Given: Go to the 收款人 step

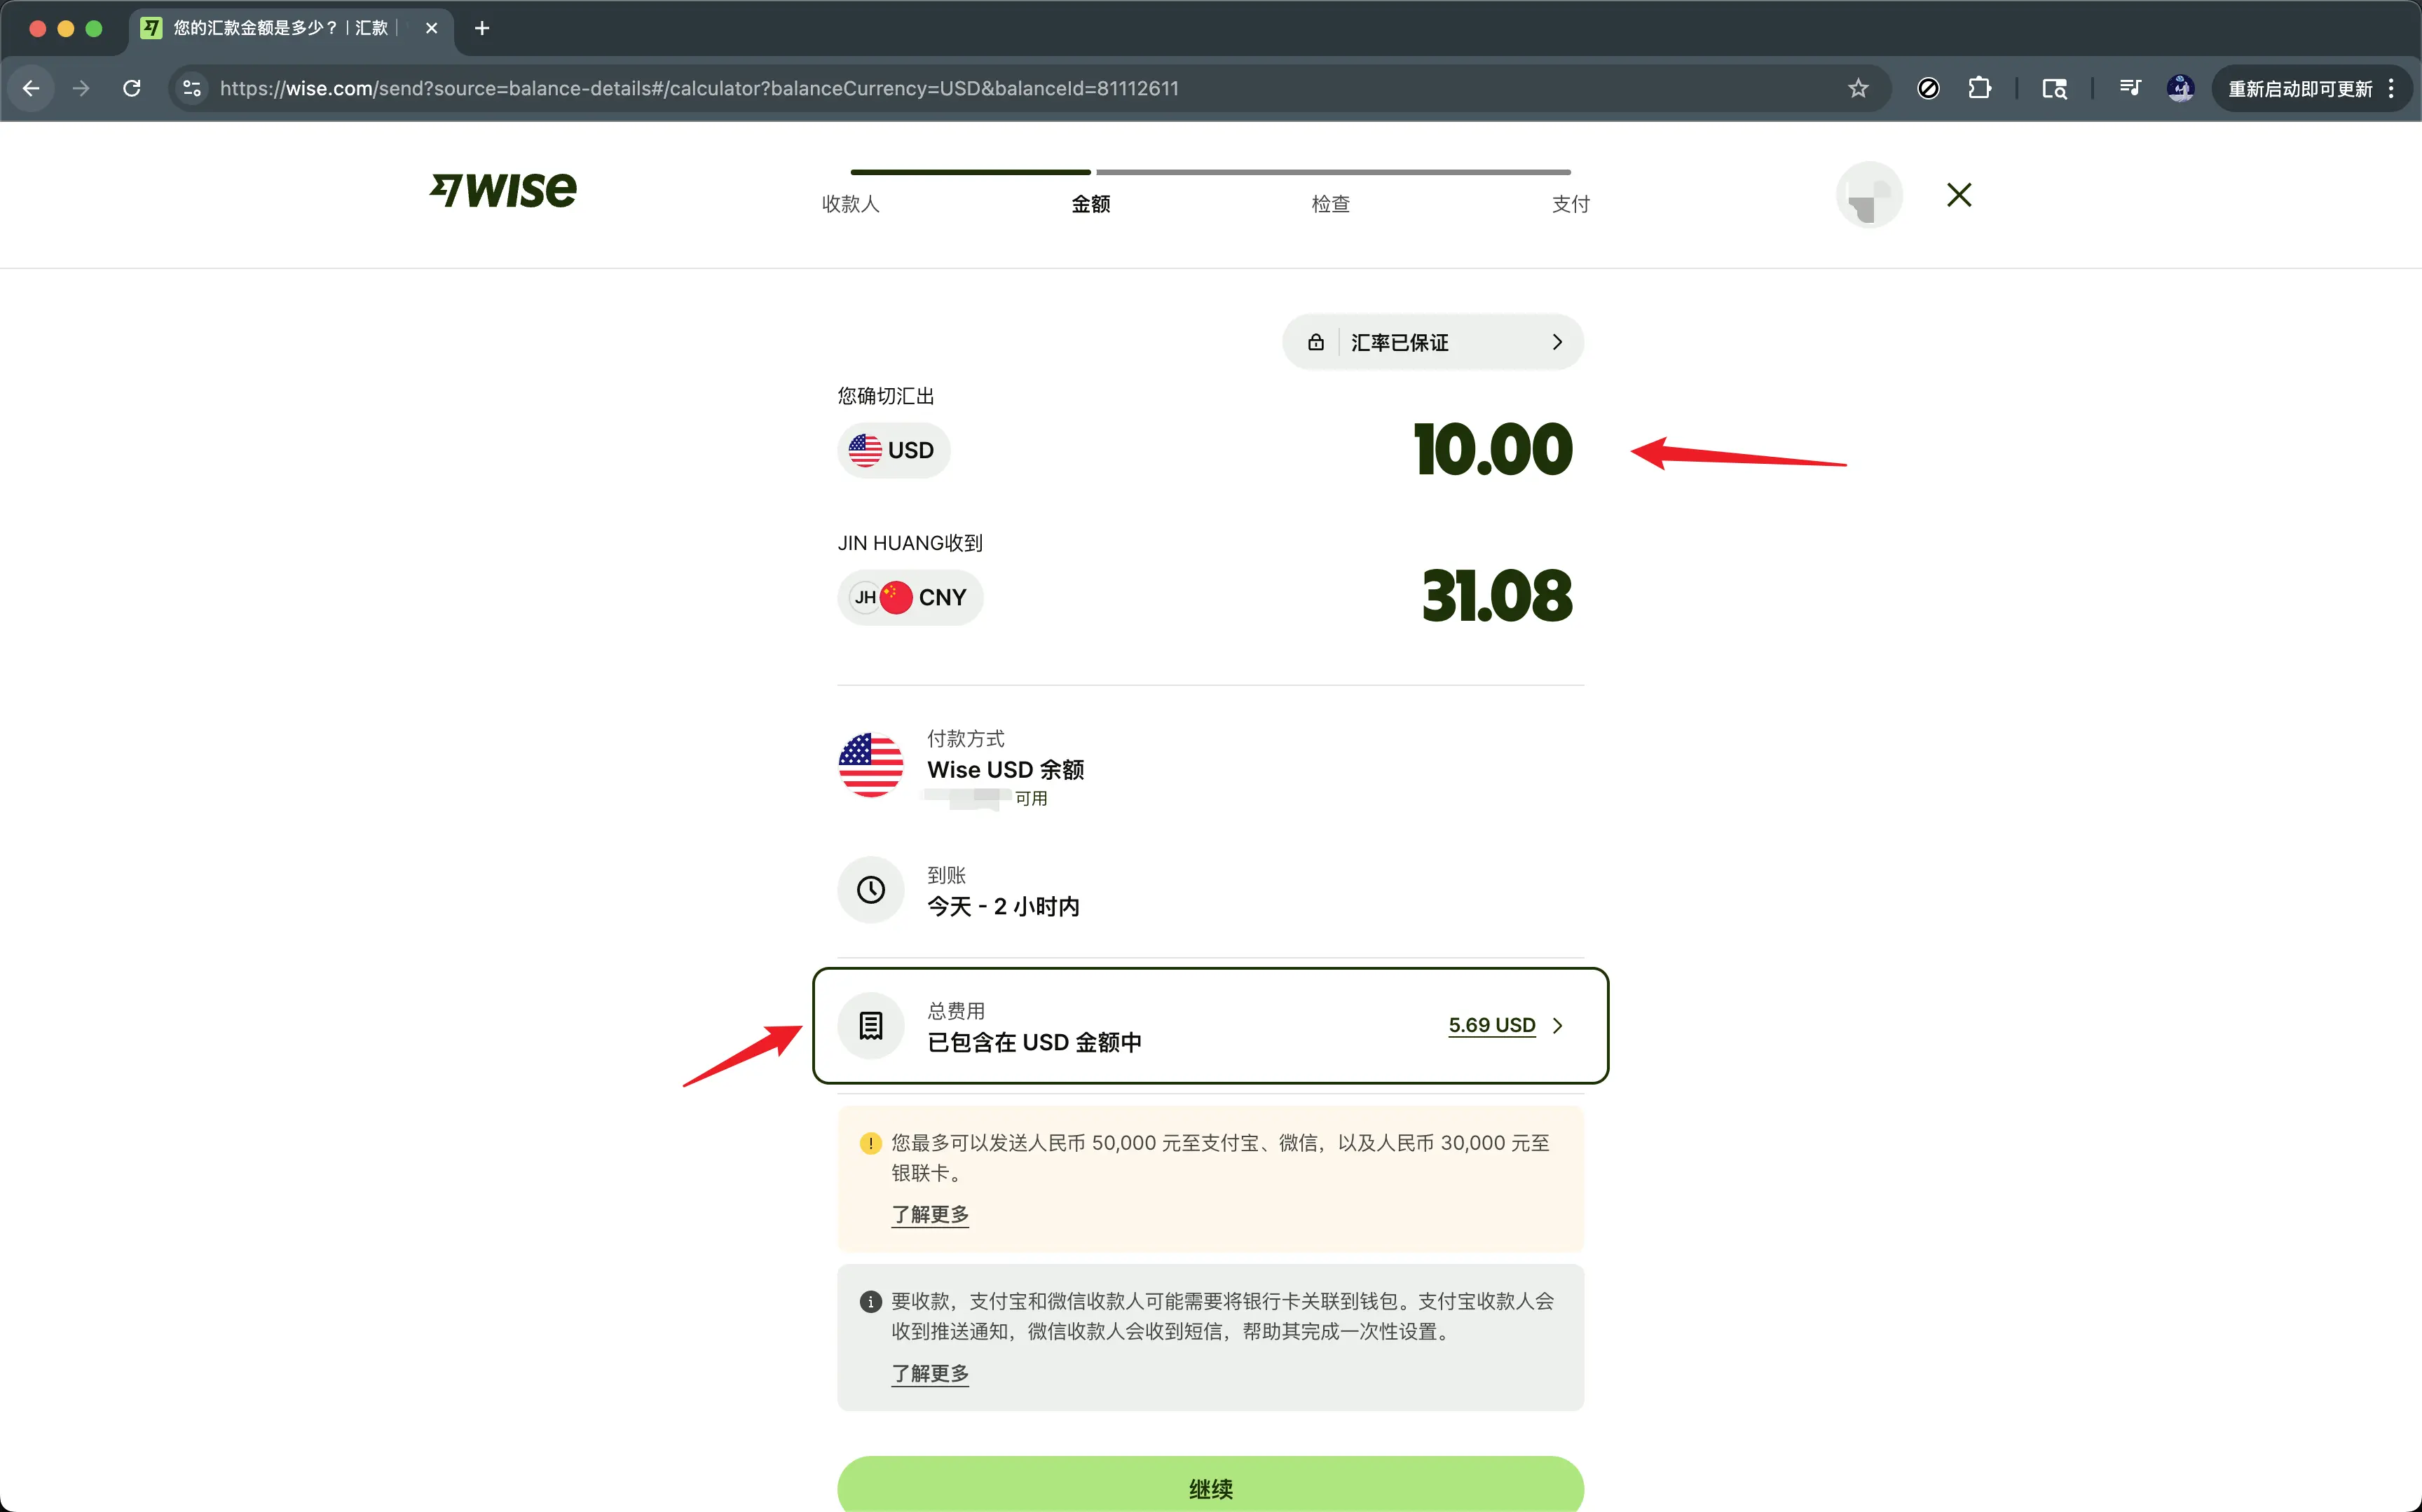Looking at the screenshot, I should point(850,204).
